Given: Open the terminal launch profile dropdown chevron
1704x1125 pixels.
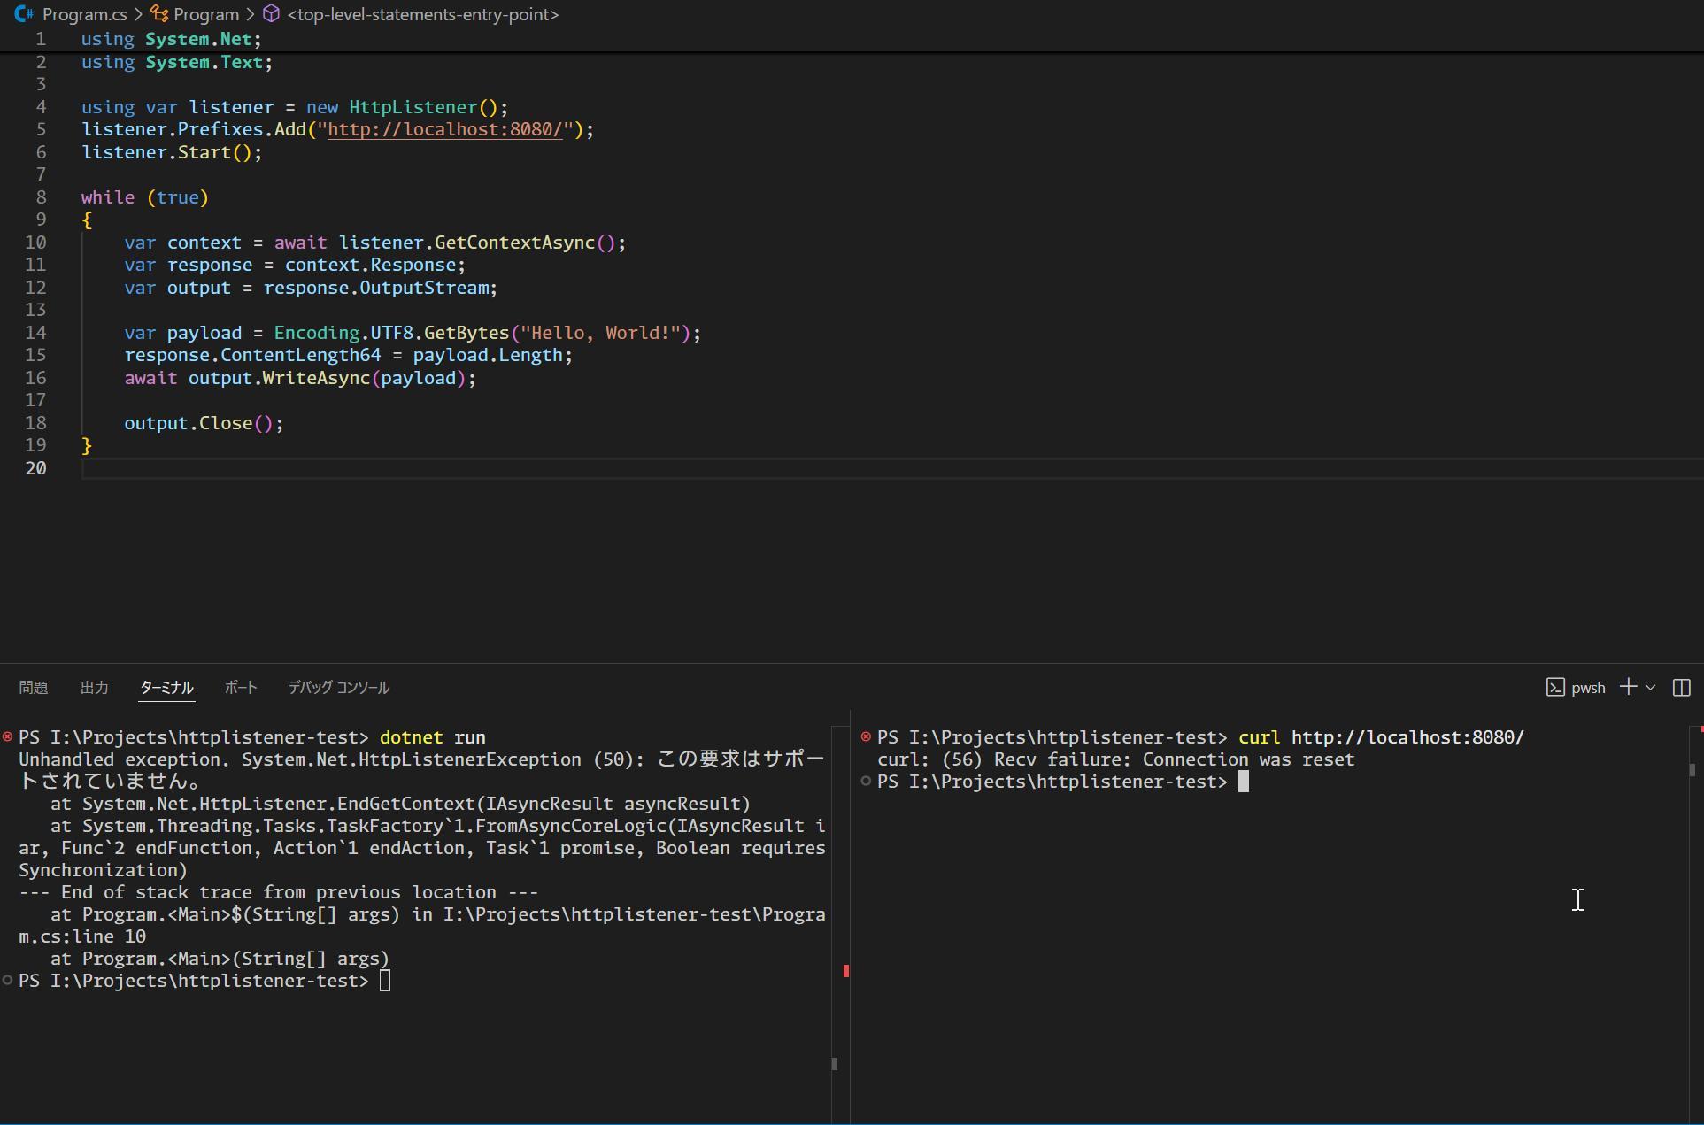Looking at the screenshot, I should tap(1651, 688).
